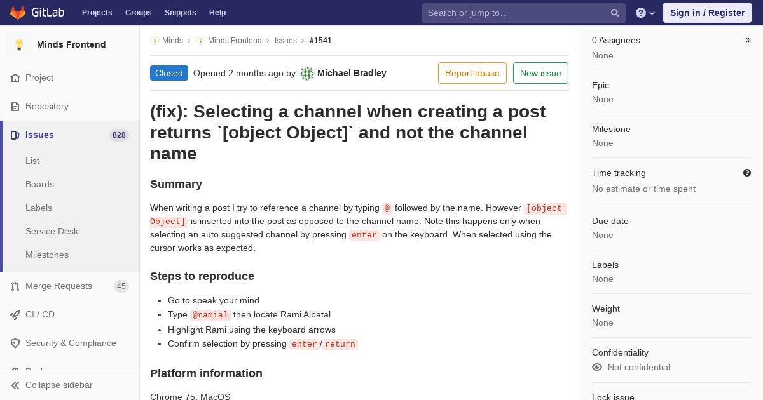The height and width of the screenshot is (400, 763).
Task: Open the Minds Frontend breadcrumb link
Action: 235,41
